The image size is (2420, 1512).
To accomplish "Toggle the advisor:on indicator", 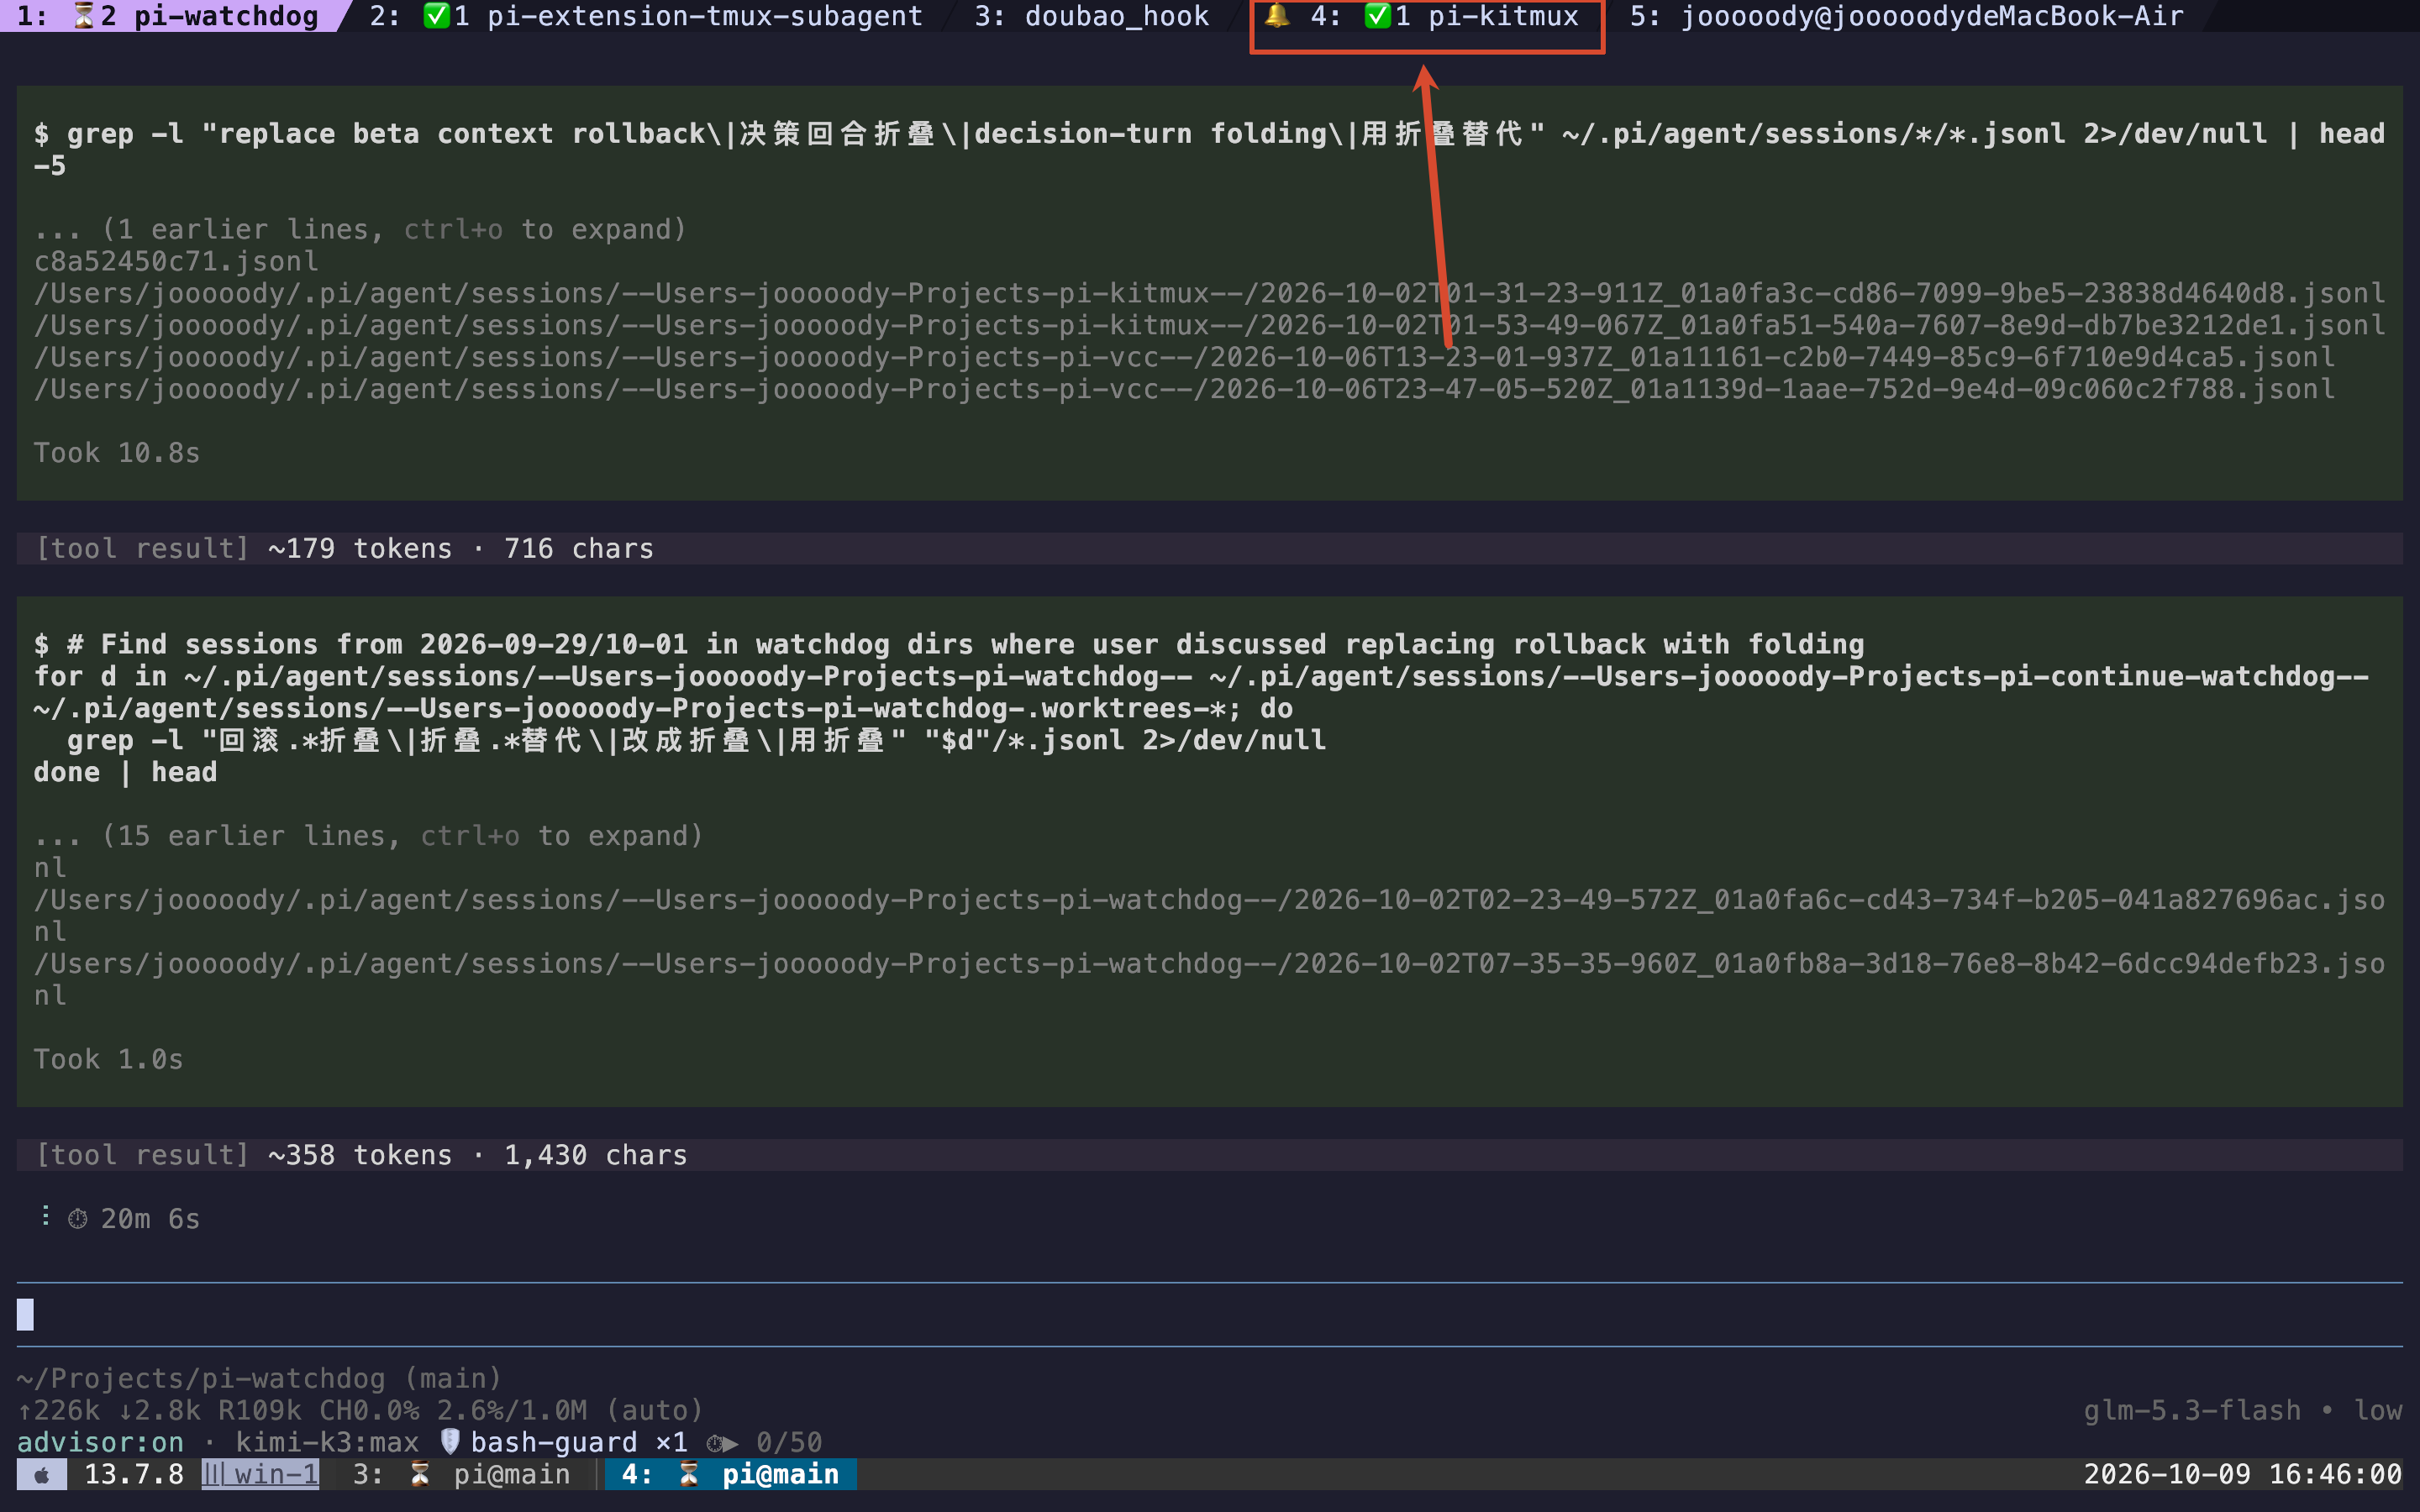I will [x=101, y=1442].
